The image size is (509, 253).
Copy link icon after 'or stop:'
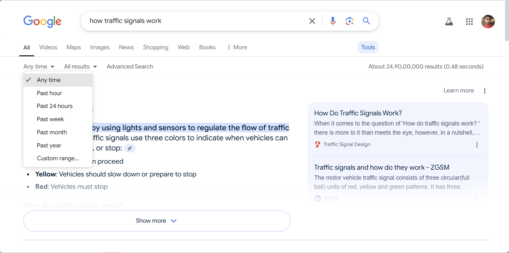tap(130, 148)
